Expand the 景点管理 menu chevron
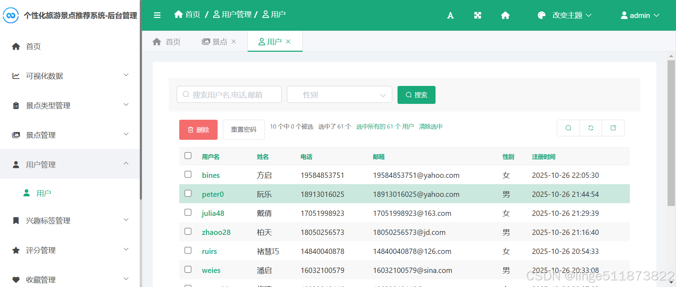Screen dimensions: 676x287 [x=126, y=134]
